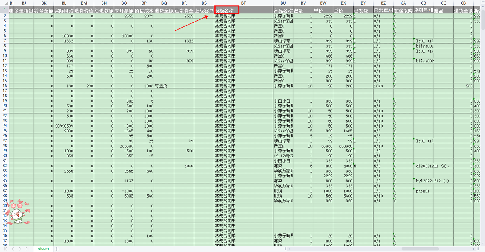Screen dimensions: 485x252
Task: Select column BO header
Action: pos(124,3)
